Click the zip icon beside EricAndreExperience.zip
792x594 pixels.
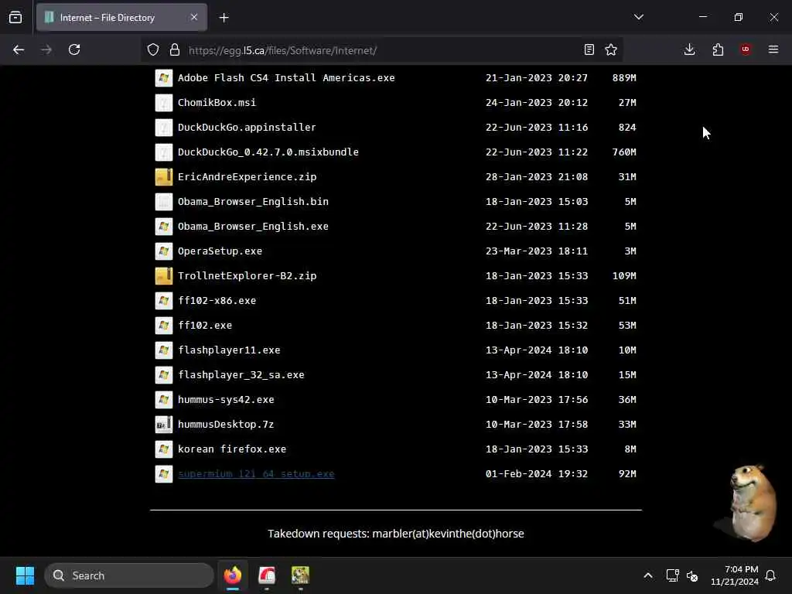coord(164,177)
